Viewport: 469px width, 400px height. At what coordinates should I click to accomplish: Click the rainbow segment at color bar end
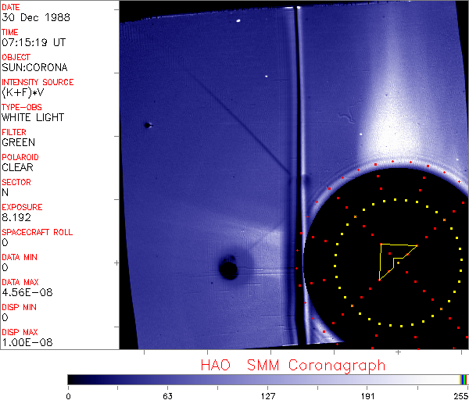(464, 379)
